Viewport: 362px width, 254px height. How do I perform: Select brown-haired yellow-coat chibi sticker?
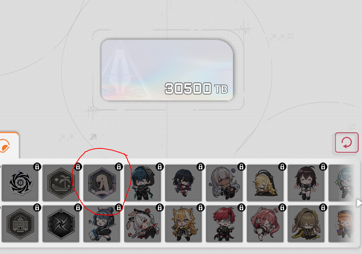(x=306, y=223)
